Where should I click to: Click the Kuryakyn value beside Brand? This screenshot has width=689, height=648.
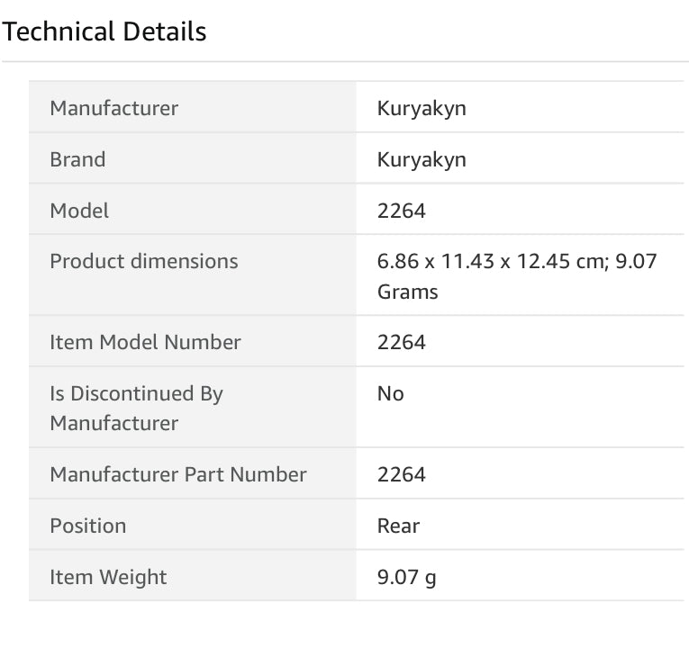422,159
